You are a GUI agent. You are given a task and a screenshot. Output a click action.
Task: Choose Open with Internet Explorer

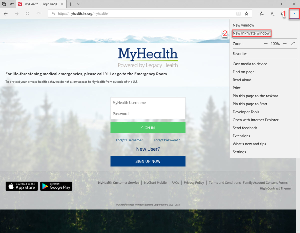tap(255, 120)
